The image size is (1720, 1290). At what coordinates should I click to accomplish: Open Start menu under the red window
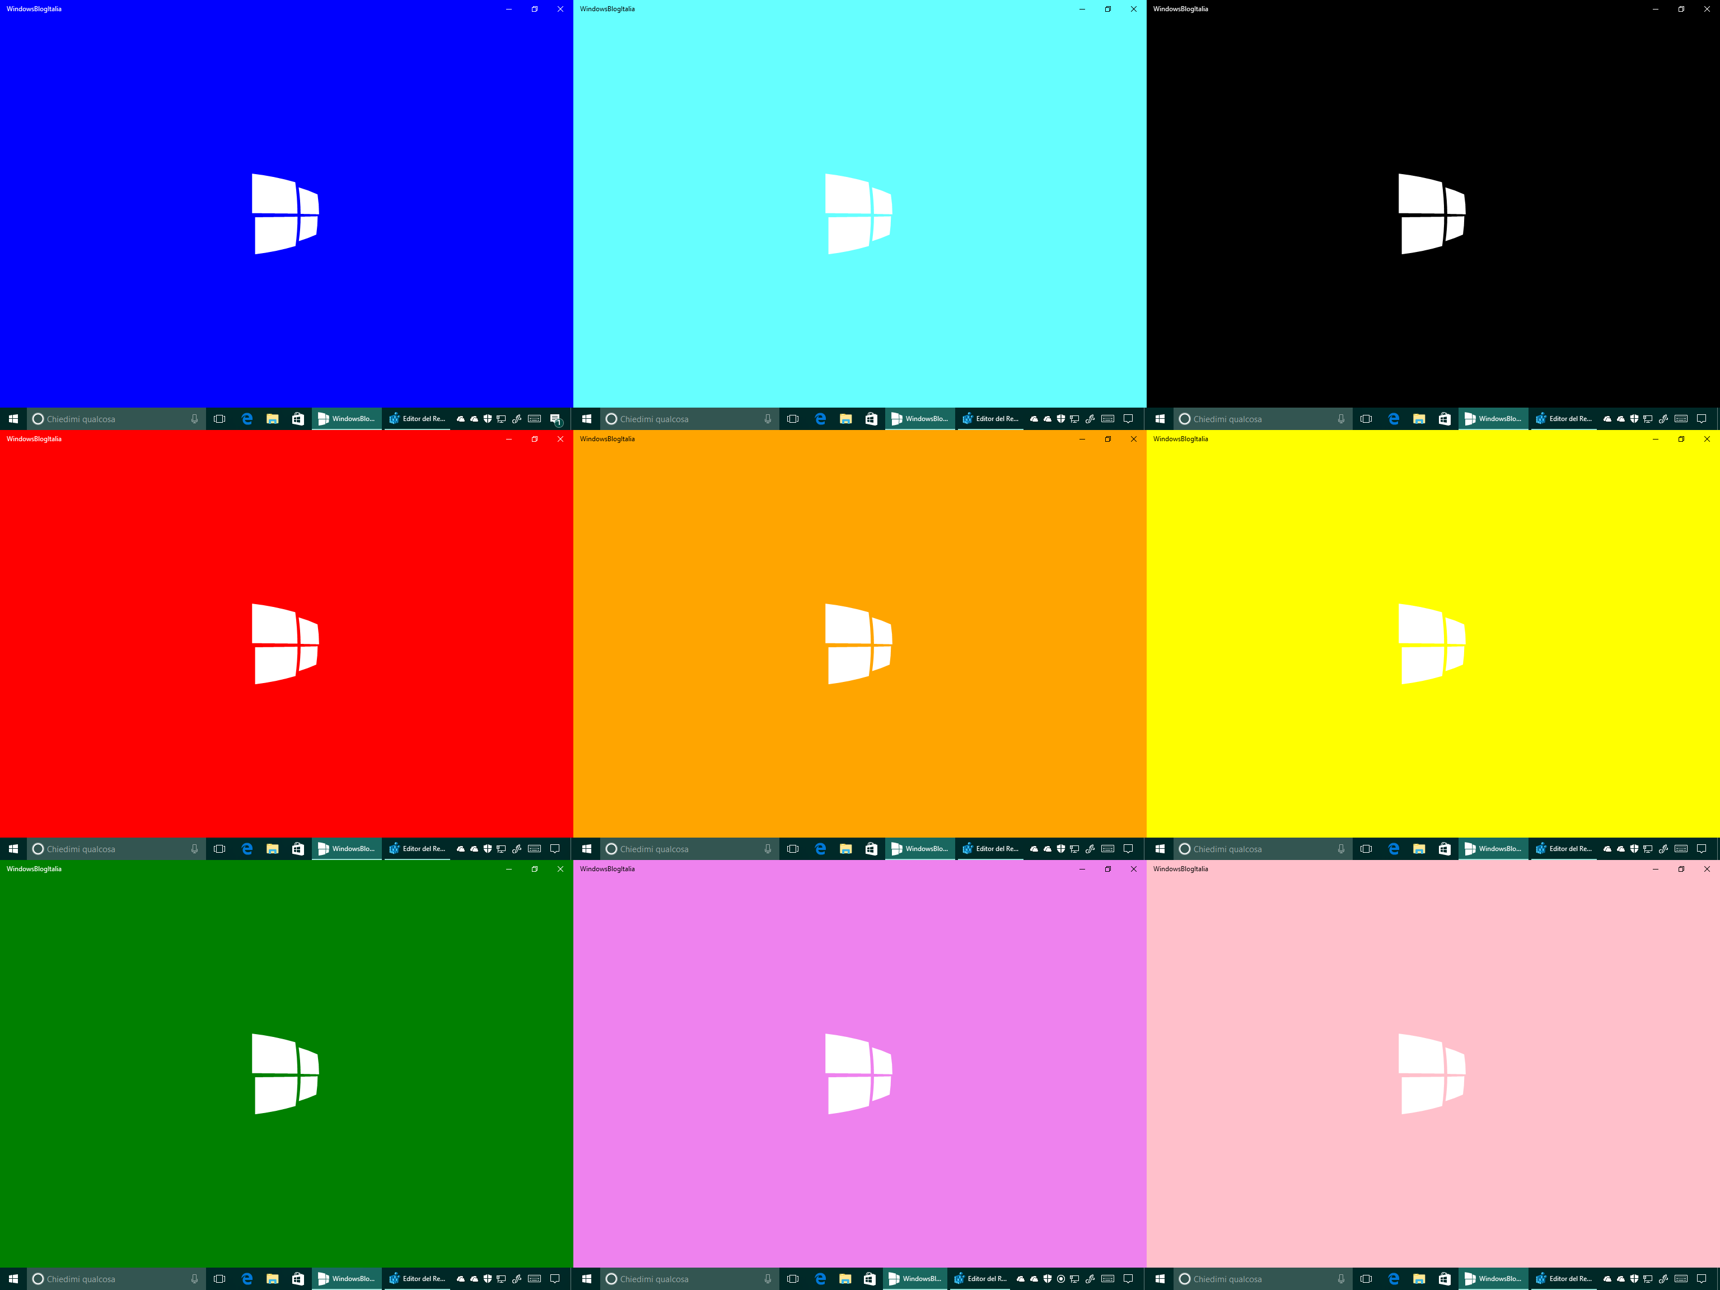coord(13,849)
